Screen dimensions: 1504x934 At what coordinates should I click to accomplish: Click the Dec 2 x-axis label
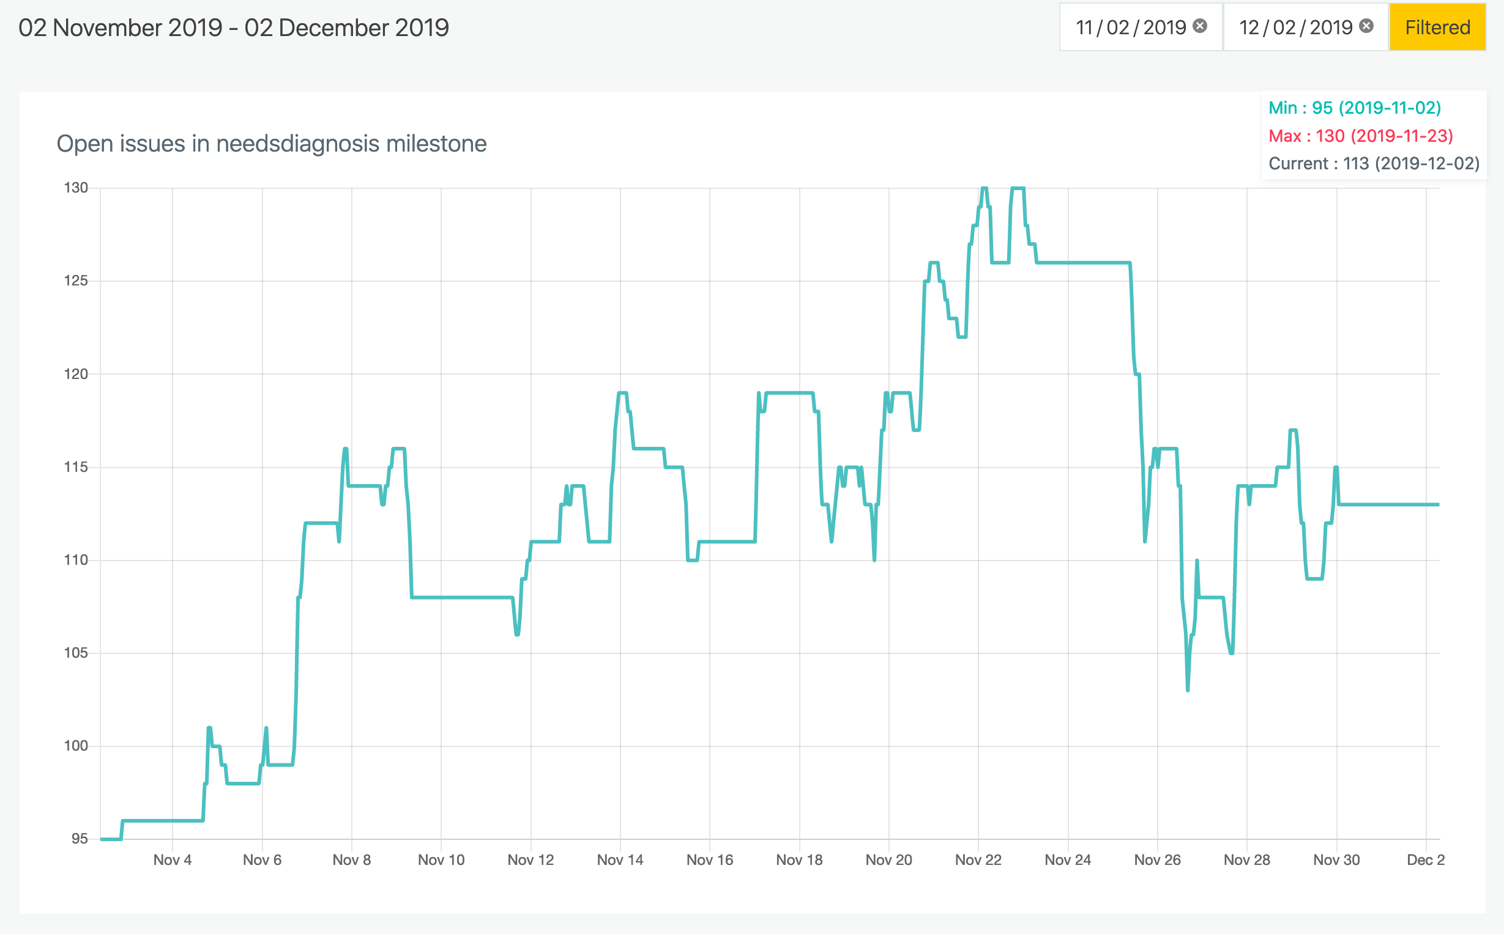coord(1426,860)
